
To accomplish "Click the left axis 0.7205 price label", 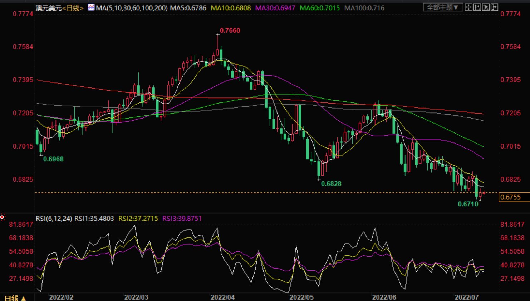I will [x=23, y=113].
